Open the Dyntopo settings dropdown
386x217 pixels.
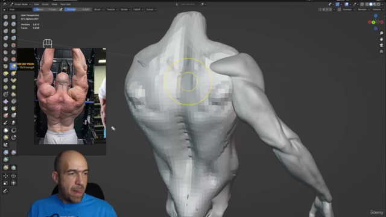click(349, 10)
